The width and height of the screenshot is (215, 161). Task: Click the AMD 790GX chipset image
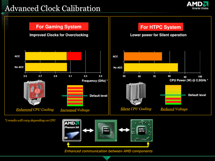(106, 131)
